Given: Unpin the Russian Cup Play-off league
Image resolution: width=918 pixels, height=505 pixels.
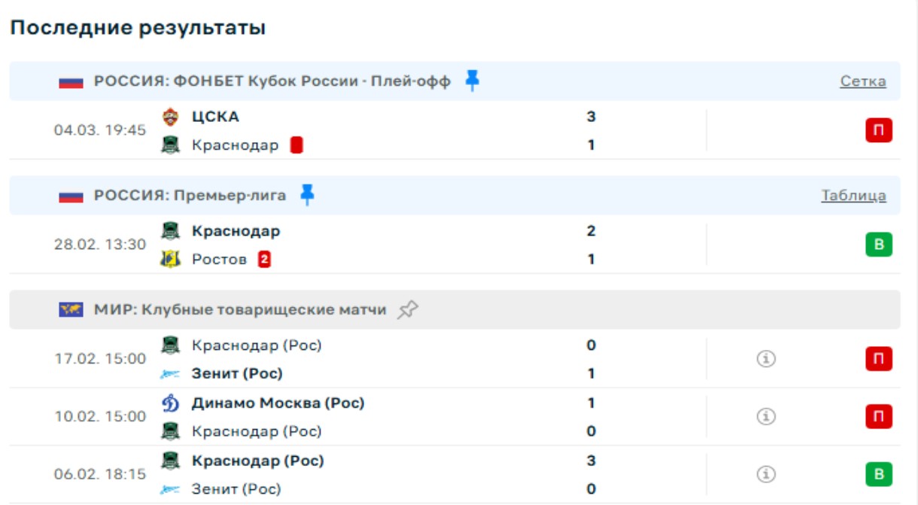Looking at the screenshot, I should coord(472,81).
